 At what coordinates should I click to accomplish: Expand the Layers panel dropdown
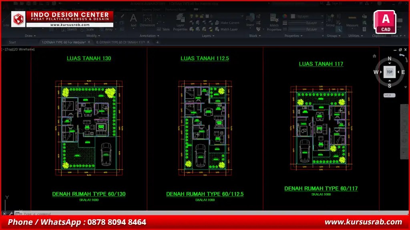pos(208,36)
